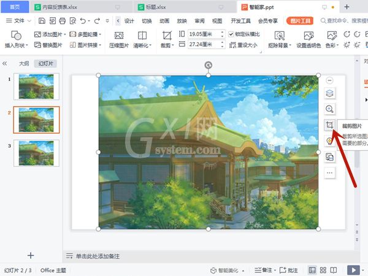Viewport: 368px width, 276px height.
Task: Open a new document tab with plus
Action: click(347, 7)
